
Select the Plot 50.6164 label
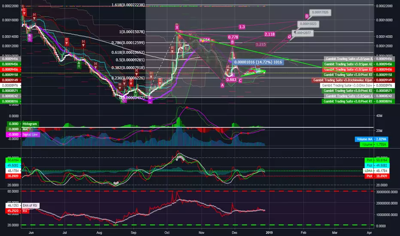pos(377,160)
